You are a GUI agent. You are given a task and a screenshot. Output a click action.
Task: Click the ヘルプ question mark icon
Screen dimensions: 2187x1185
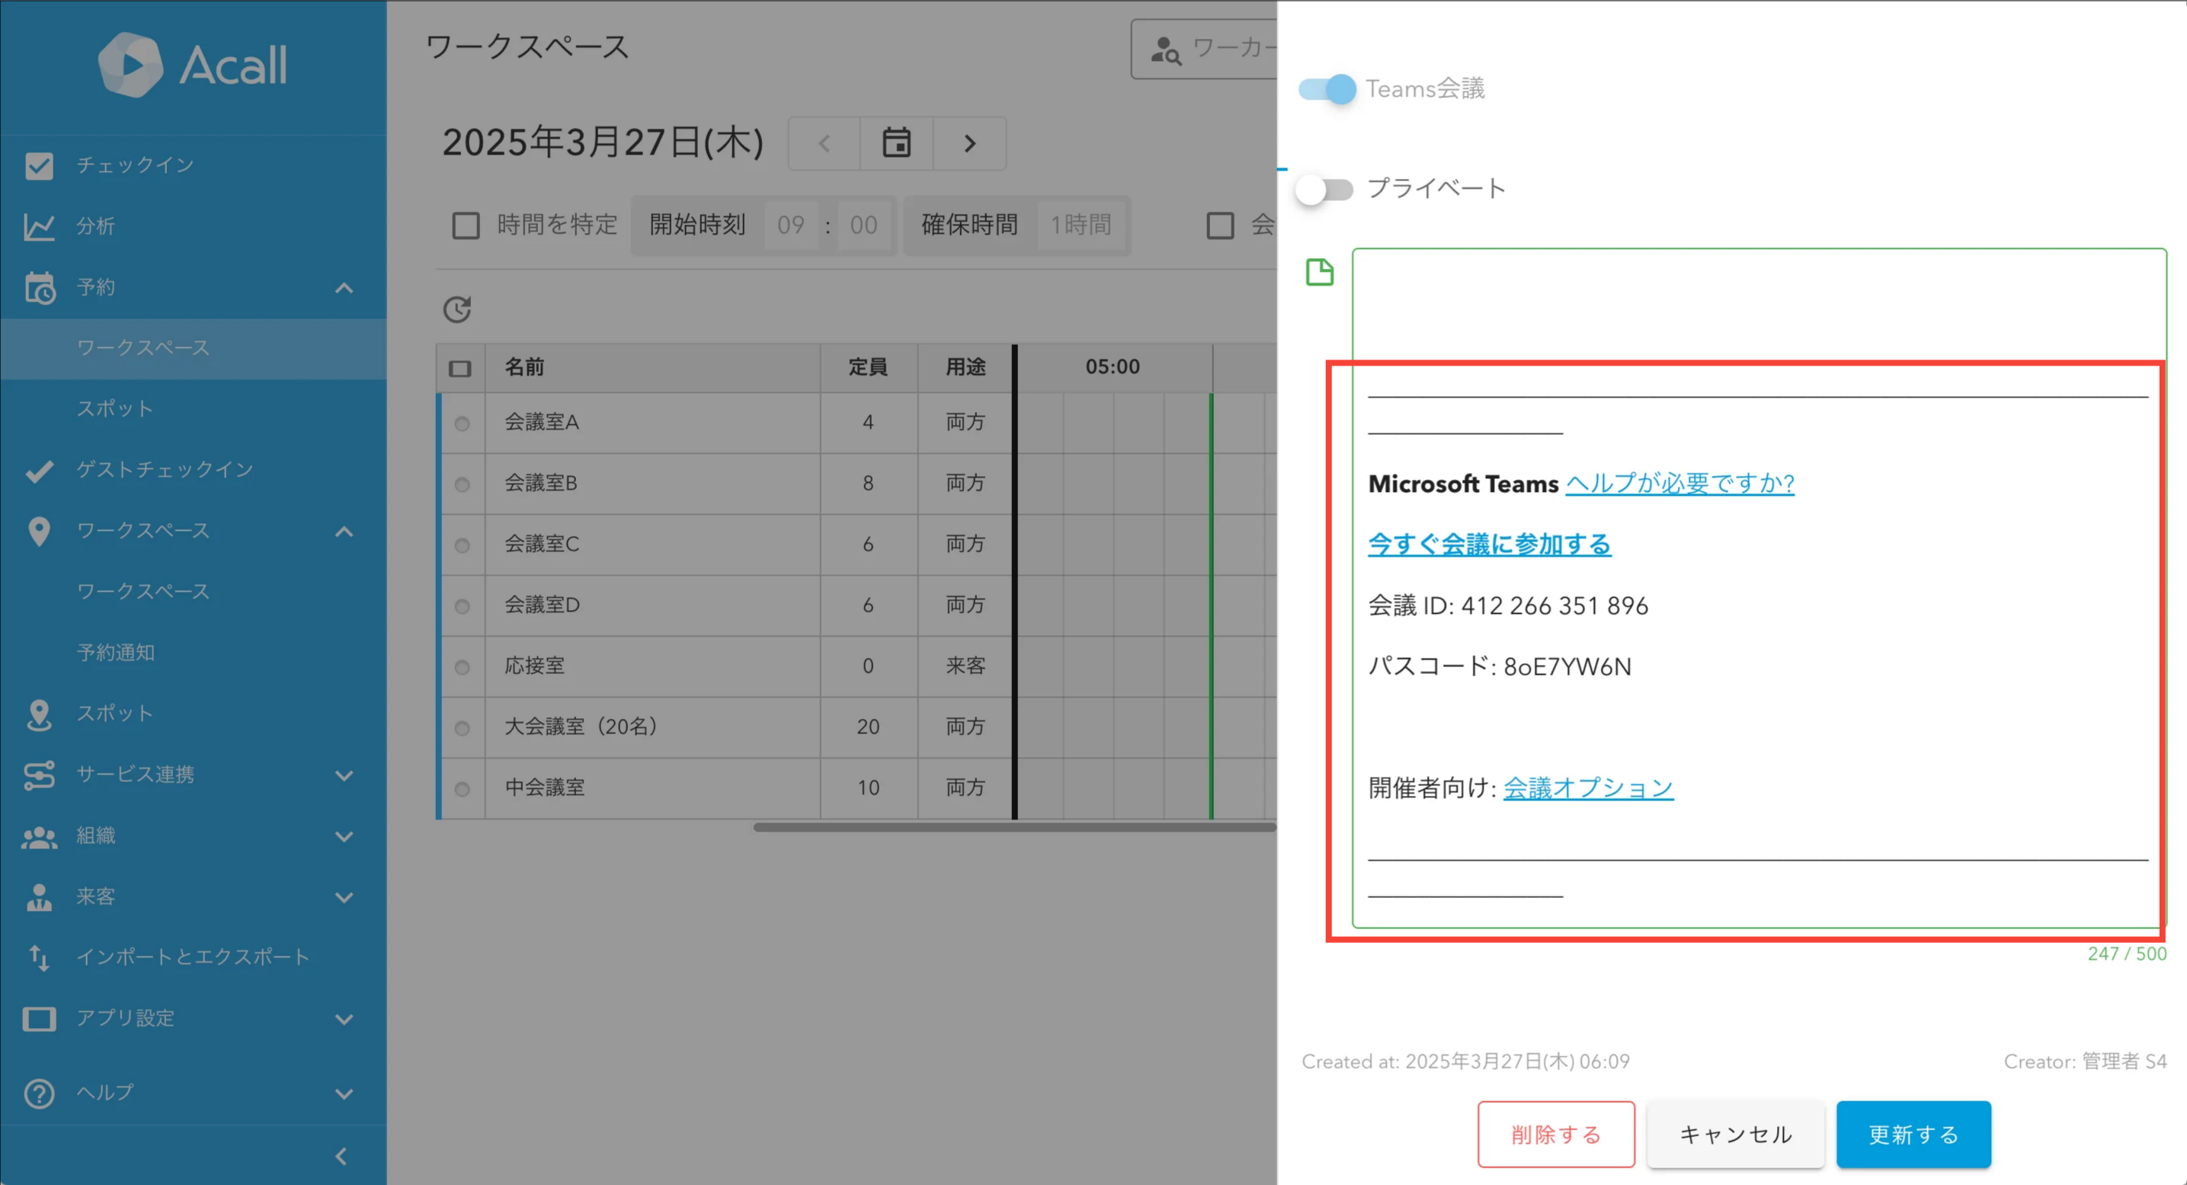pos(39,1094)
